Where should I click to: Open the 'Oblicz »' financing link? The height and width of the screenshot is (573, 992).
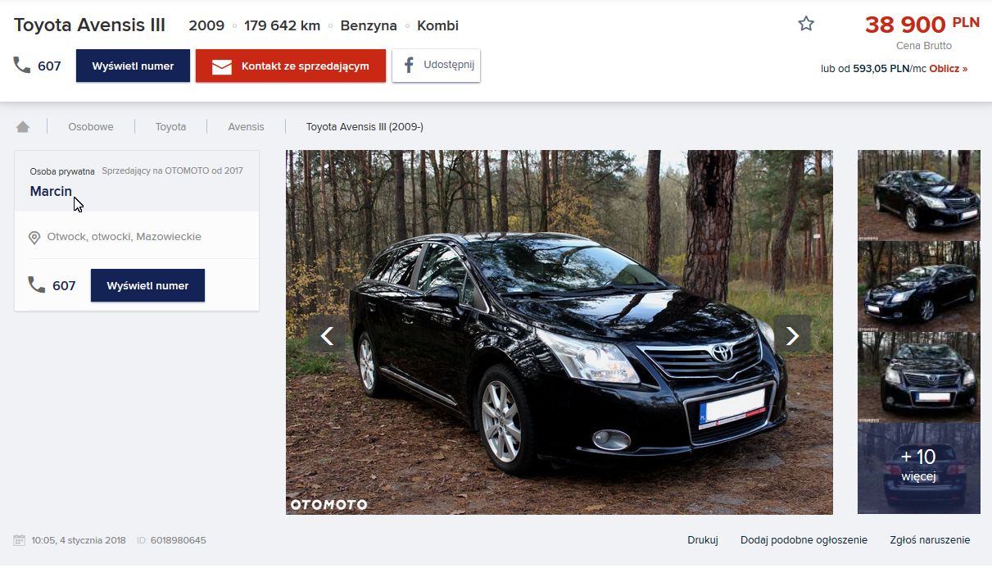click(x=948, y=69)
